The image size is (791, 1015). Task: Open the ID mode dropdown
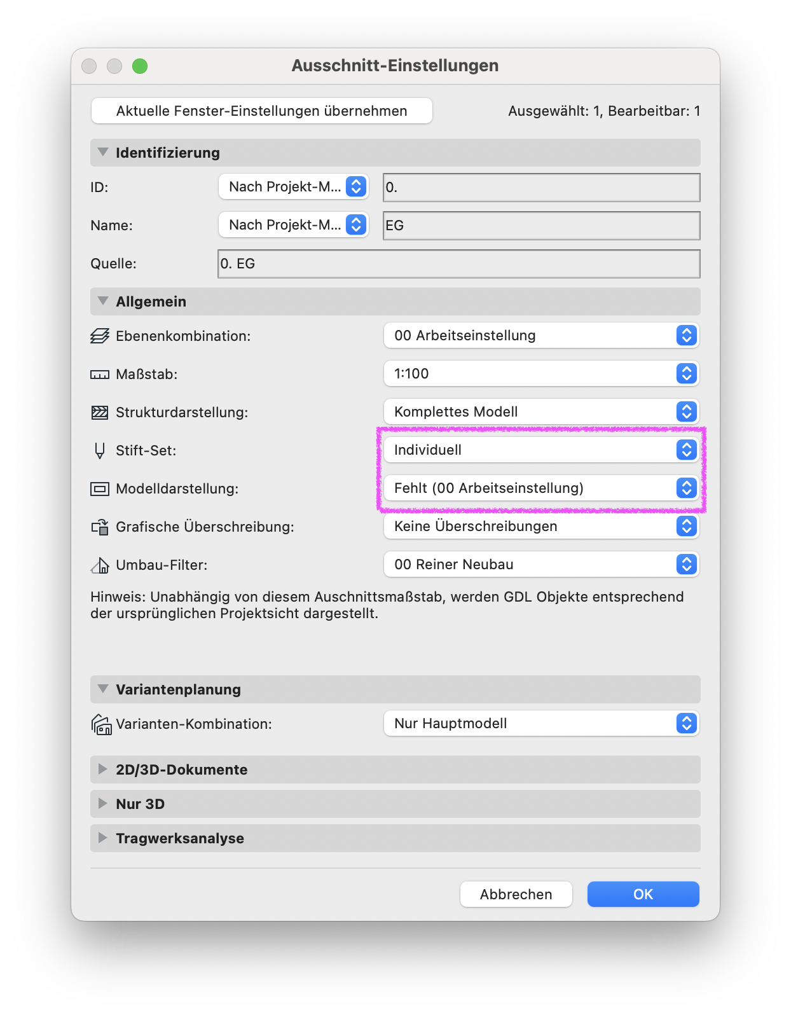[294, 186]
